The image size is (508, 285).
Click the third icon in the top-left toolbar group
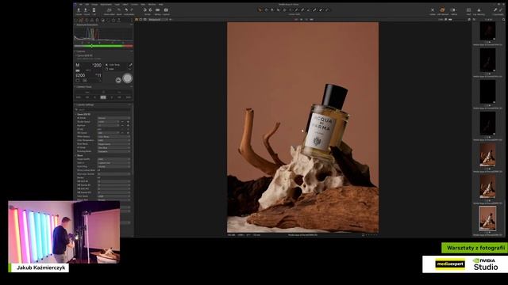tap(94, 10)
